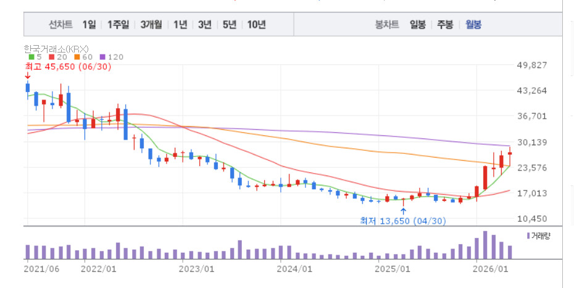This screenshot has height=288, width=574.
Task: Click the purple 거래량 volume legend marker
Action: click(528, 236)
